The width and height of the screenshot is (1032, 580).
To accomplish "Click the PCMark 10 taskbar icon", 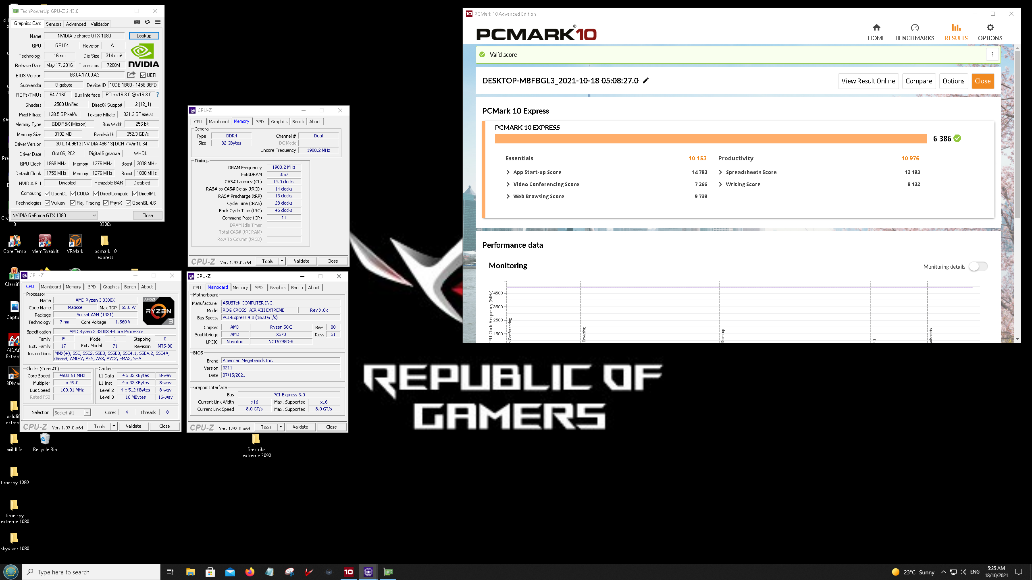I will [x=349, y=572].
